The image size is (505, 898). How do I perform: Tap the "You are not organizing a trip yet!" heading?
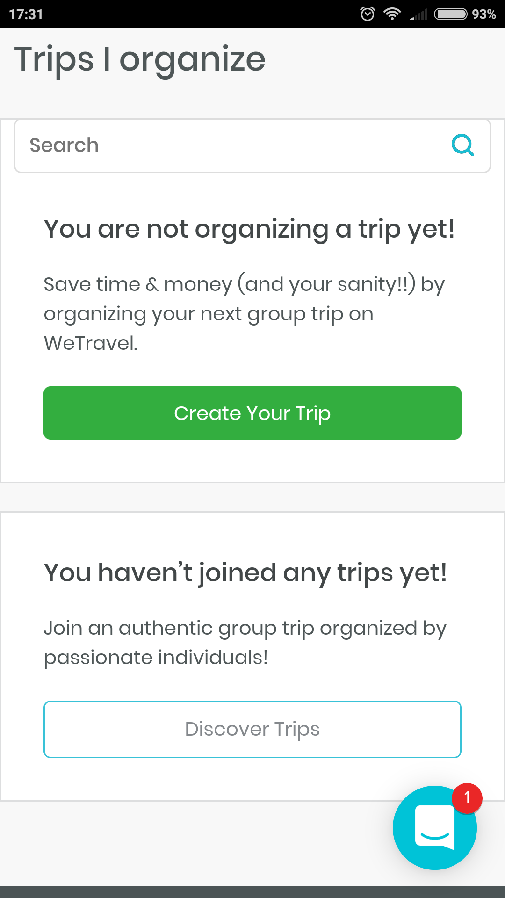point(249,229)
